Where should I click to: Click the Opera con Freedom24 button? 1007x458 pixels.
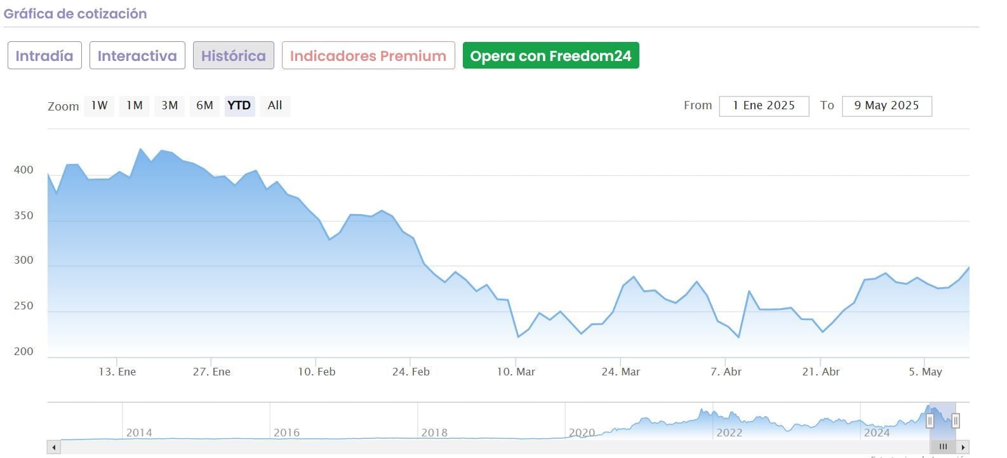[x=550, y=56]
